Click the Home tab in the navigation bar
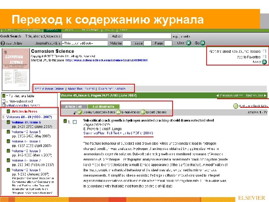Image resolution: width=269 pixels, height=202 pixels. (9, 30)
